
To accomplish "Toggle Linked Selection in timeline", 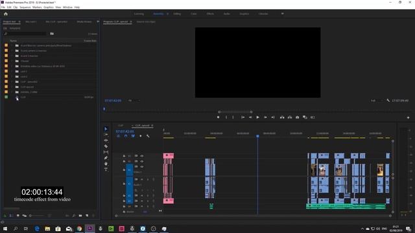I will pyautogui.click(x=133, y=136).
